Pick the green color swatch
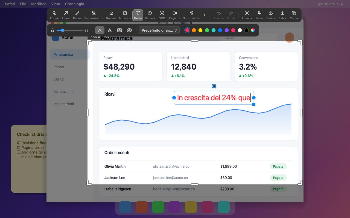This screenshot has width=350, height=218. 207,30
